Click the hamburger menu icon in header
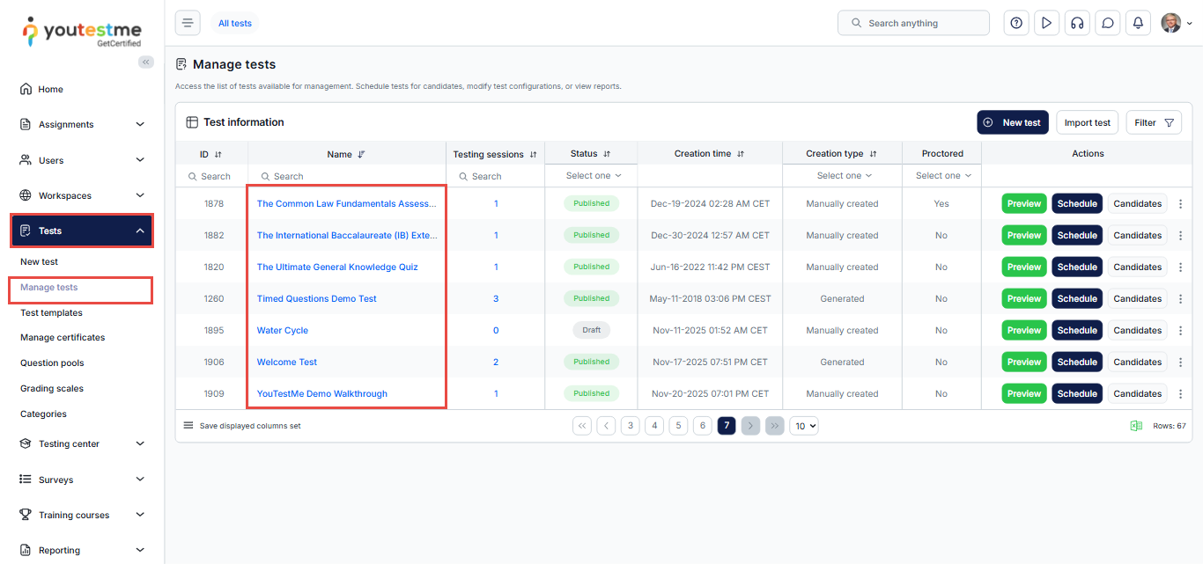 click(188, 23)
